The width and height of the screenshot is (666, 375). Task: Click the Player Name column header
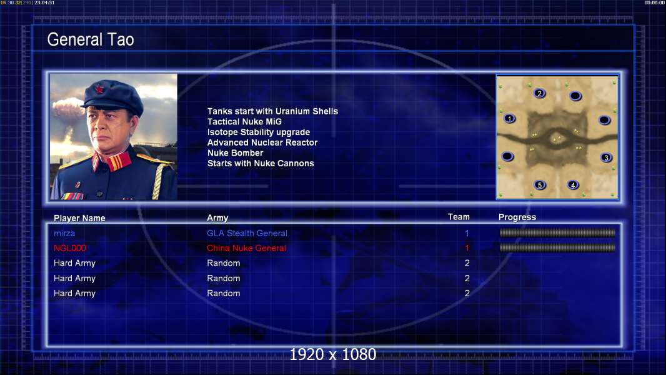[x=79, y=218]
